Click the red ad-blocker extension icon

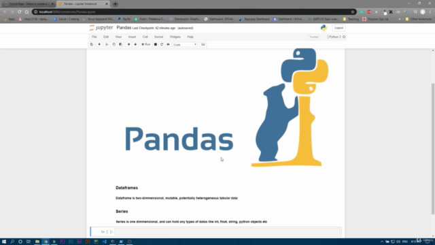[x=369, y=12]
